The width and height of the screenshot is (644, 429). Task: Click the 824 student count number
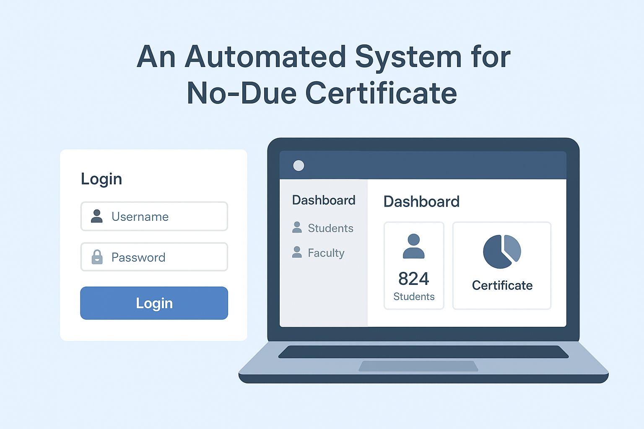coord(414,278)
